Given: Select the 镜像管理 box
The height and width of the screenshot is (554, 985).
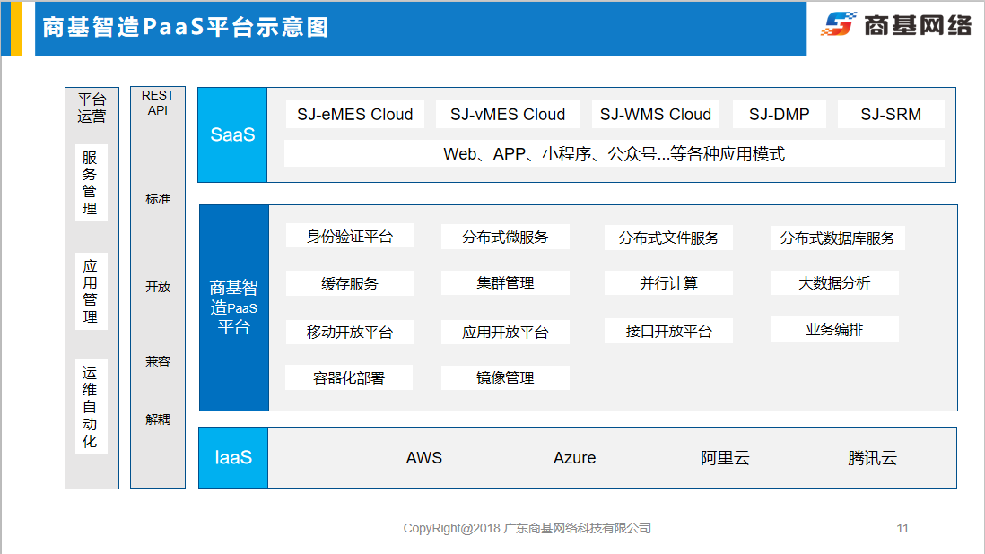Looking at the screenshot, I should [x=505, y=377].
